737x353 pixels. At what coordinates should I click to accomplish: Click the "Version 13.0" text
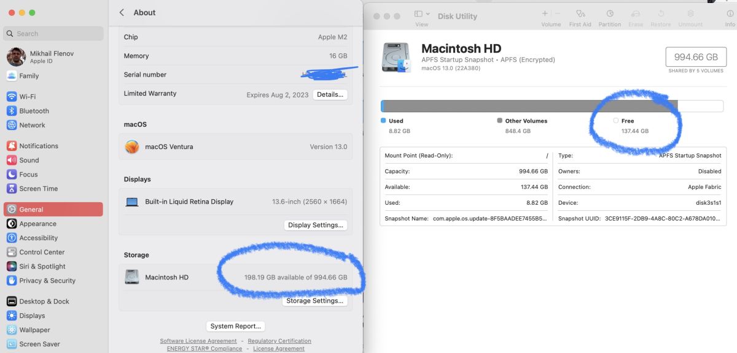329,147
